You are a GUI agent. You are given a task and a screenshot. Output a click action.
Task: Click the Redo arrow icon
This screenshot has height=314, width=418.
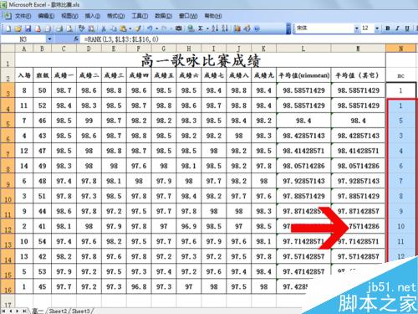164,28
